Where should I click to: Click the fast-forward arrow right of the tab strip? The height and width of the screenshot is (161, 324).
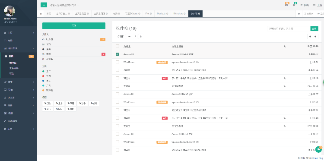299,14
